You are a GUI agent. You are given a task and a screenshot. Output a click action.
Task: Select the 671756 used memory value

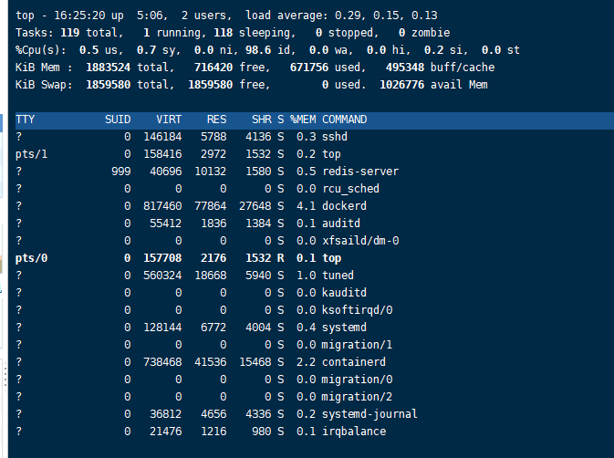click(x=309, y=68)
